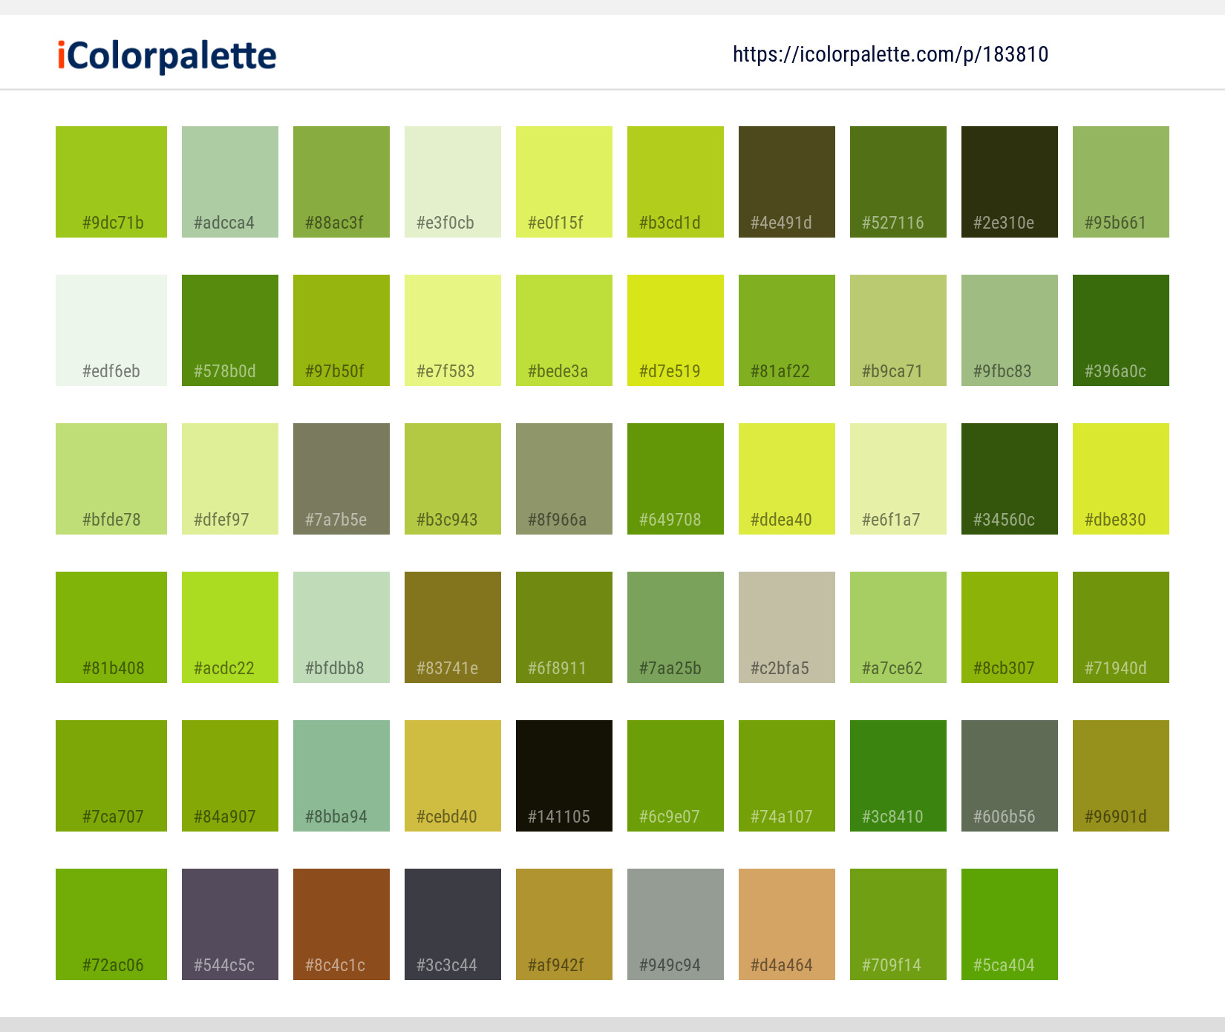
Task: Click the #8f966a swatch
Action: tap(564, 479)
